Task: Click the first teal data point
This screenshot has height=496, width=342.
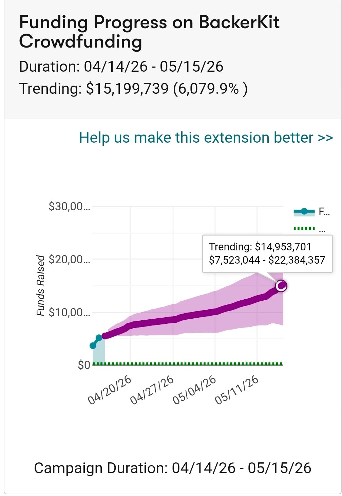Action: pos(93,346)
